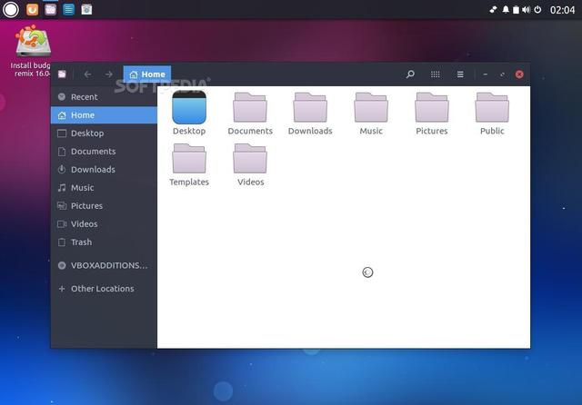This screenshot has height=405, width=582.
Task: Click the power icon in system tray
Action: click(x=538, y=9)
